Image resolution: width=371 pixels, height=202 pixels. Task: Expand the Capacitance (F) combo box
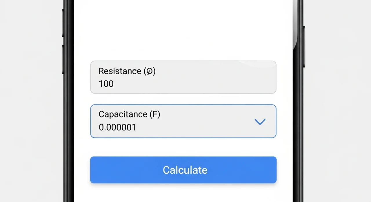click(183, 121)
